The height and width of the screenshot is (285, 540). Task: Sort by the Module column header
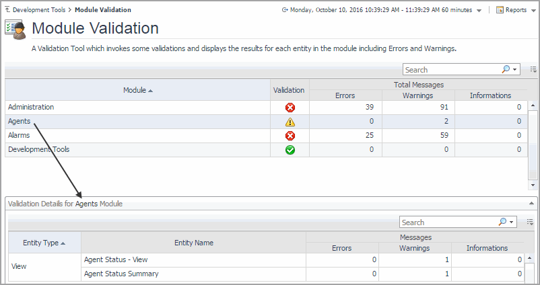[x=137, y=90]
